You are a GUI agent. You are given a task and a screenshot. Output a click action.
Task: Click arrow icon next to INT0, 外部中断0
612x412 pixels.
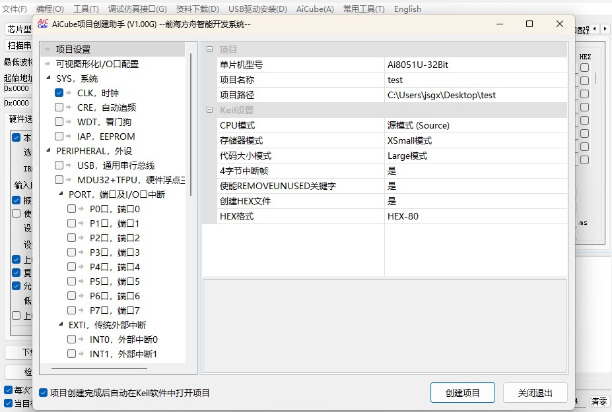81,339
